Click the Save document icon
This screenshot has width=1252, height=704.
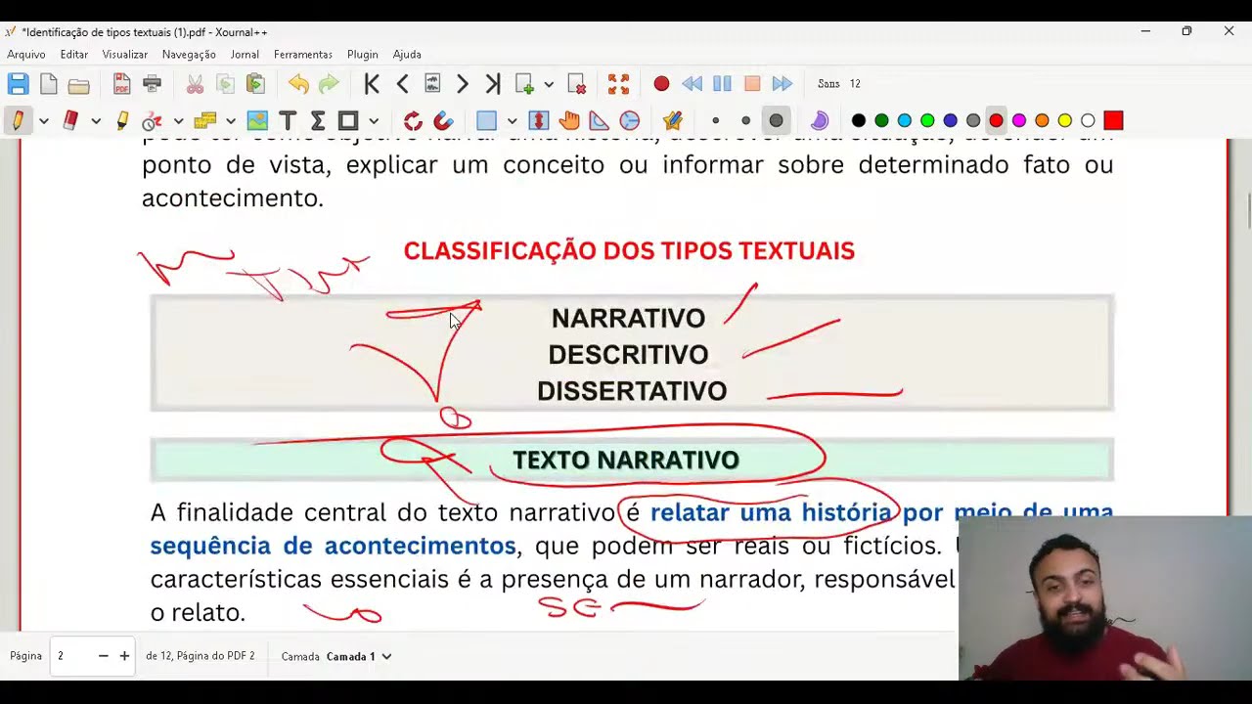18,84
